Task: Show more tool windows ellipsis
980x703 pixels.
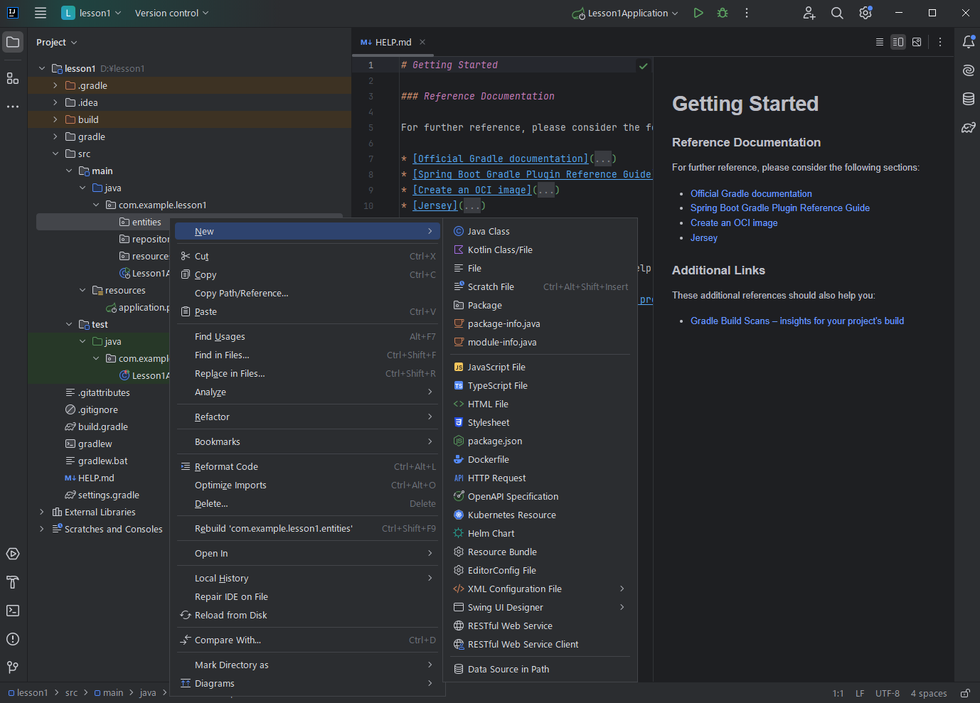Action: pos(13,107)
